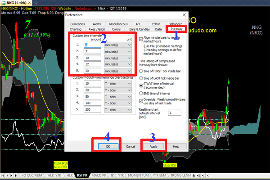Click N-tick setting 5 amount field with 200

(92, 109)
